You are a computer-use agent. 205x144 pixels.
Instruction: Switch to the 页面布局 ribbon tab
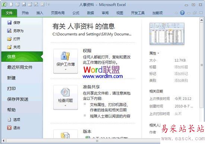click(58, 13)
